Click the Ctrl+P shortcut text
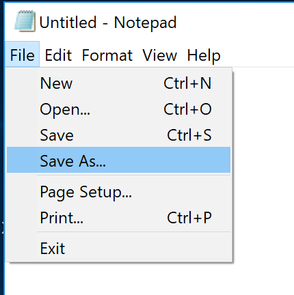The width and height of the screenshot is (294, 295). (x=189, y=218)
